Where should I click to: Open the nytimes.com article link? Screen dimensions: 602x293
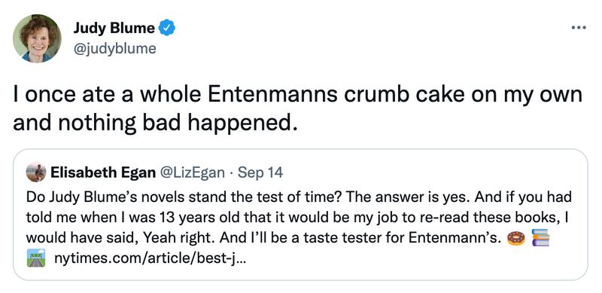[x=150, y=258]
